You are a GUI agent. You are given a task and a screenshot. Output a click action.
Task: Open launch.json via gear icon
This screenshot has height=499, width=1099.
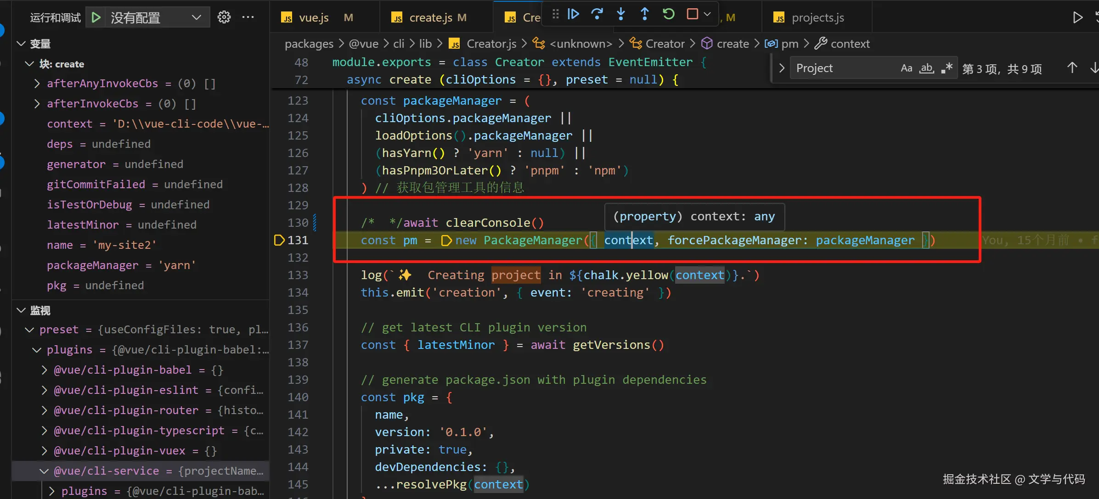[224, 17]
